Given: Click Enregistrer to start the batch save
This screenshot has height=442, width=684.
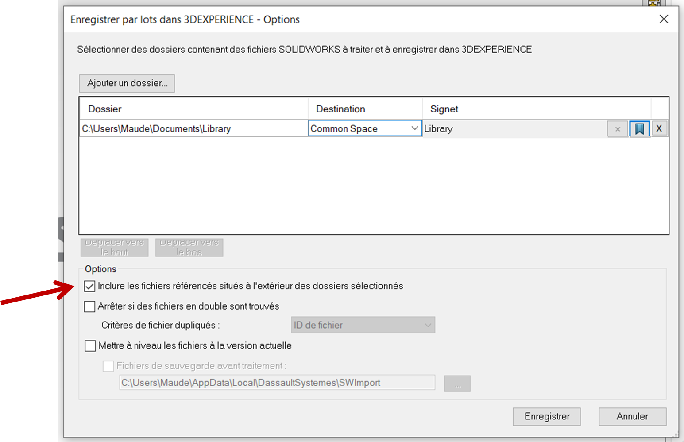Looking at the screenshot, I should coord(546,416).
